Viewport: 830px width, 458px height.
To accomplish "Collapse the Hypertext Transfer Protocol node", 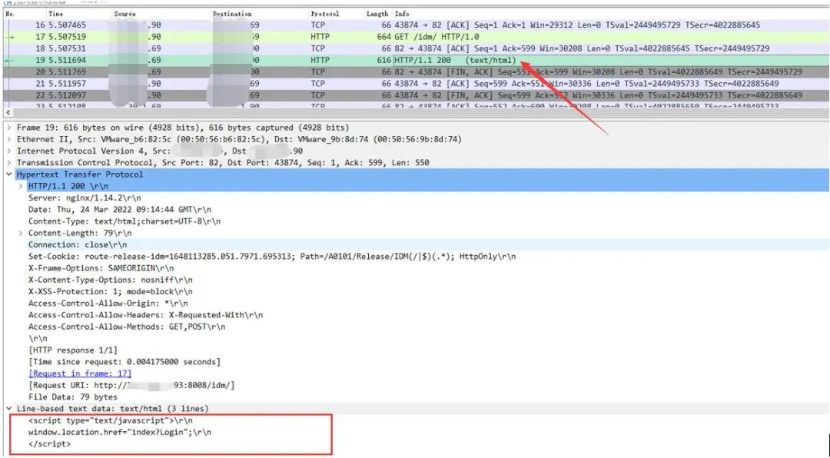I will click(x=9, y=174).
